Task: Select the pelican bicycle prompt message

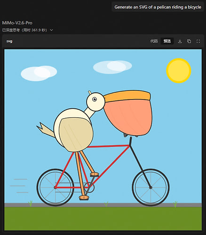Action: (x=158, y=7)
